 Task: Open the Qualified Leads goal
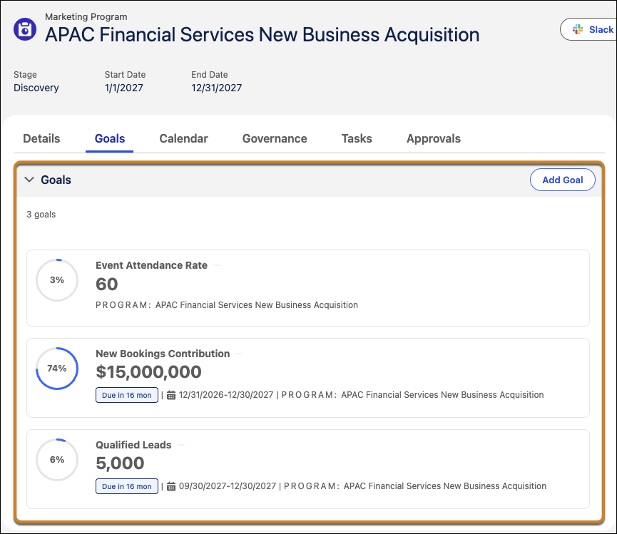pos(133,445)
